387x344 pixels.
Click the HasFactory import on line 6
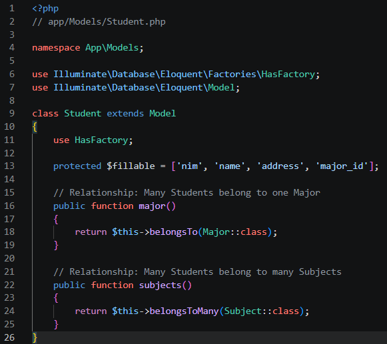[x=288, y=75]
